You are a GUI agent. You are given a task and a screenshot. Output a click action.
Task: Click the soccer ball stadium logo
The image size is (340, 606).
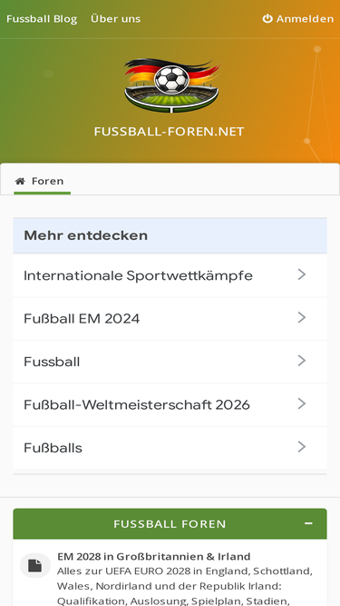point(171,85)
